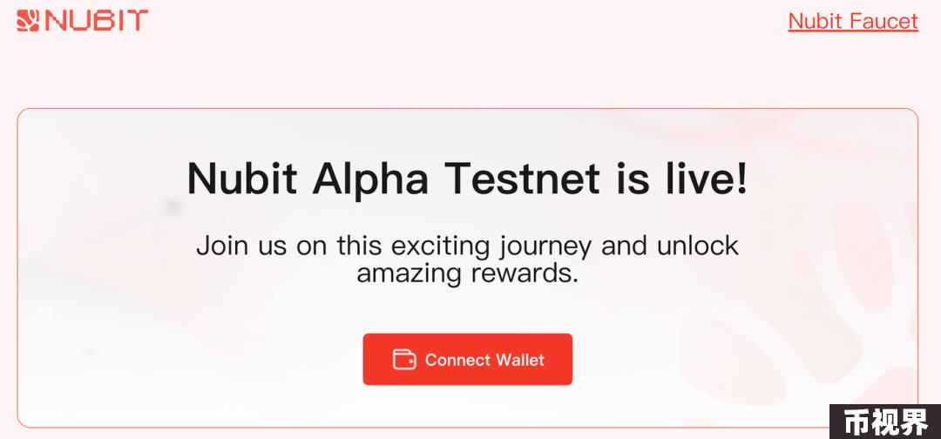Click the word 'Testnet' in the heading
Screen dimensions: 941x439
click(x=522, y=179)
